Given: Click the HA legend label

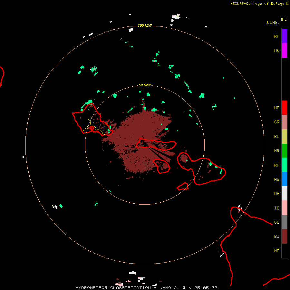Looking at the screenshot, I should pyautogui.click(x=276, y=108).
